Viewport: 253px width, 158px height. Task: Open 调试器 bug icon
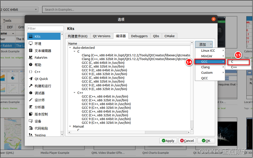coord(31,93)
